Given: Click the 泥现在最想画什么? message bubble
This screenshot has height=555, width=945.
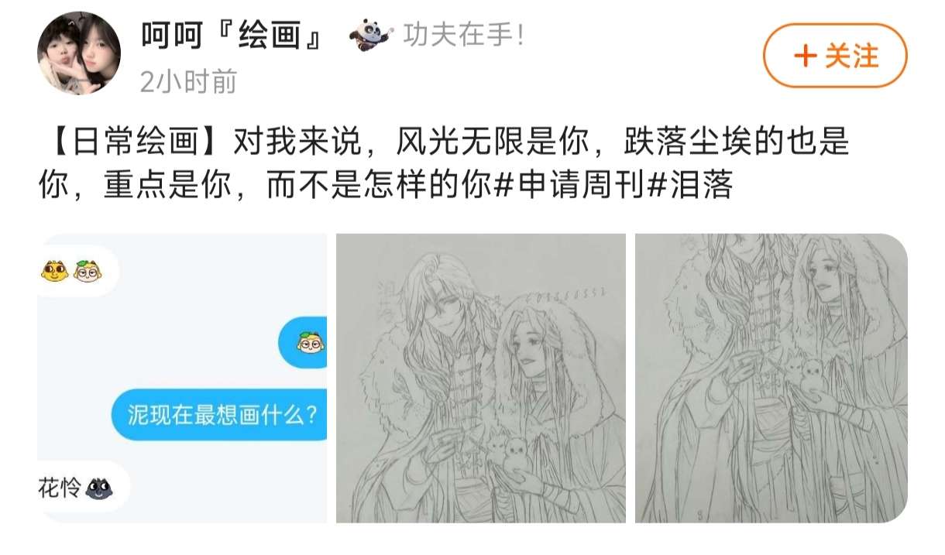Looking at the screenshot, I should [218, 415].
